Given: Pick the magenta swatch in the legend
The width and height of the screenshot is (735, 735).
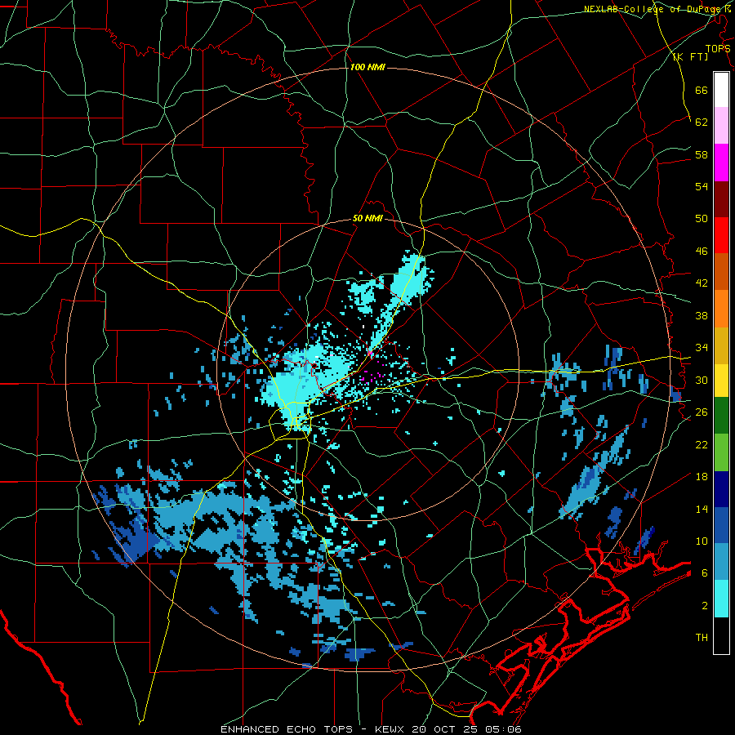Looking at the screenshot, I should (721, 163).
